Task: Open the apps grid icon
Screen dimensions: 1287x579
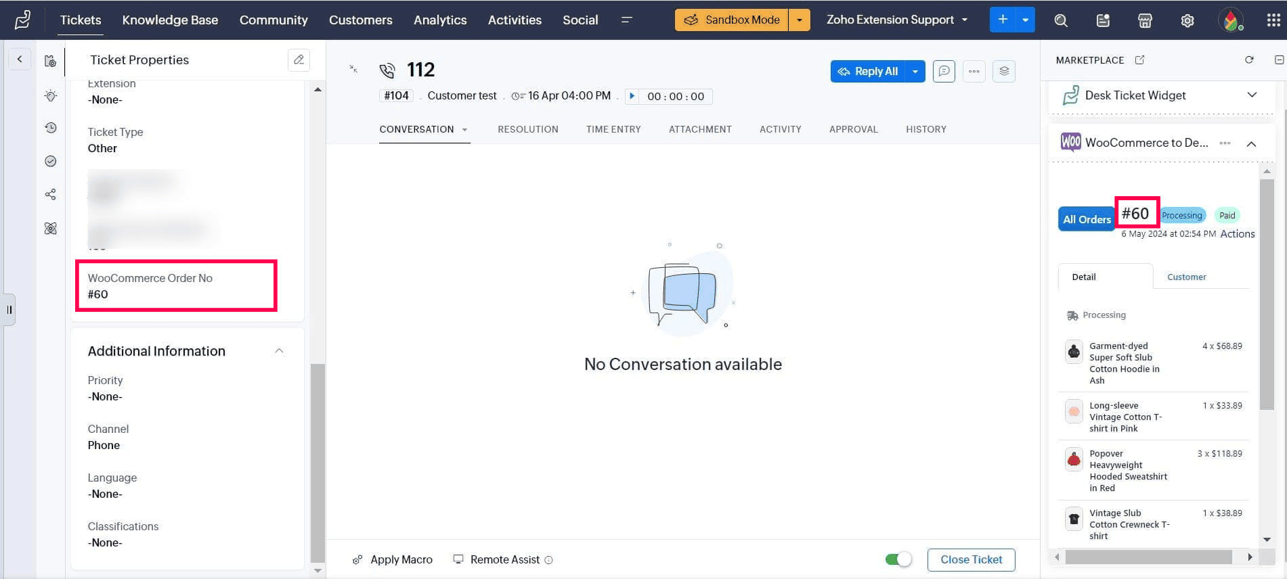Action: pyautogui.click(x=1273, y=20)
